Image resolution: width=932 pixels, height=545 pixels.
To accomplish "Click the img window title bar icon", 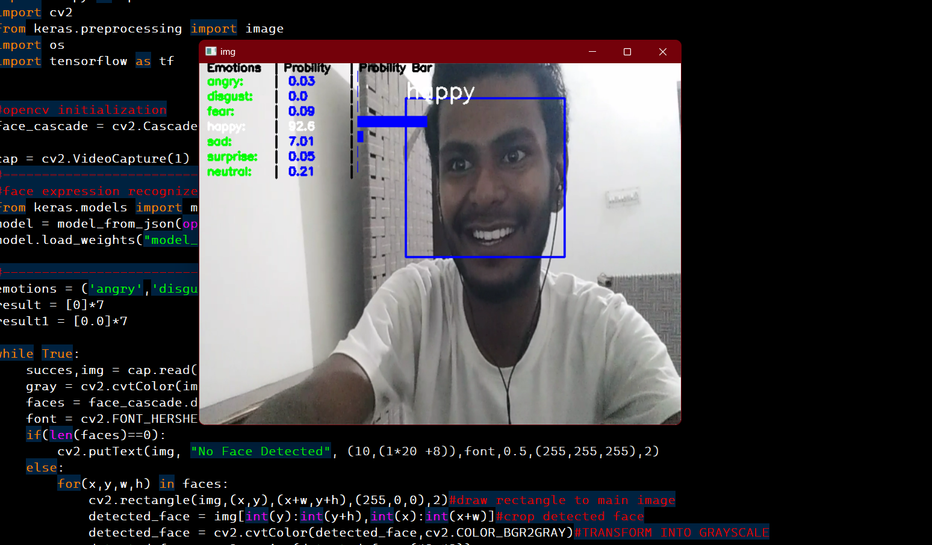I will point(210,52).
